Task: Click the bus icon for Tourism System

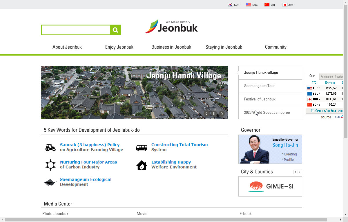Action: coord(142,148)
